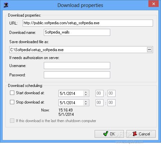Click the 'URL:' label
The image size is (161, 148).
13,23
